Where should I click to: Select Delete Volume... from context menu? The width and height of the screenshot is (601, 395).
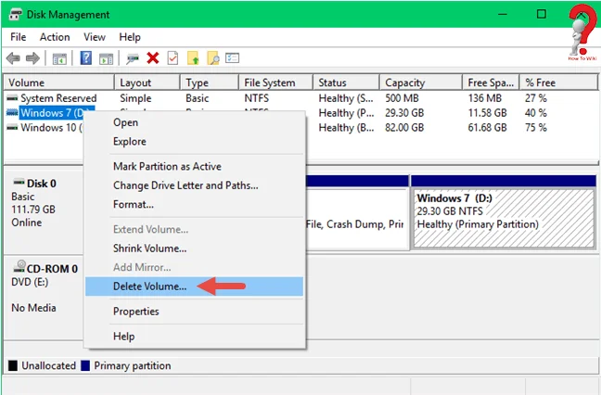(149, 287)
